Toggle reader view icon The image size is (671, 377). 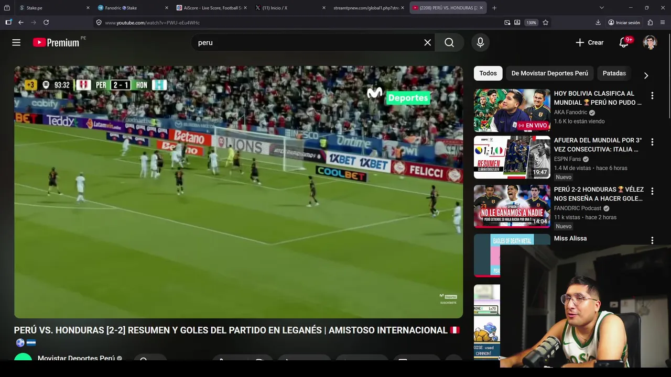517,23
